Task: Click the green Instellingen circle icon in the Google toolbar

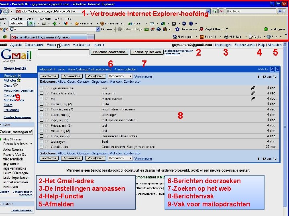Action: (266, 29)
